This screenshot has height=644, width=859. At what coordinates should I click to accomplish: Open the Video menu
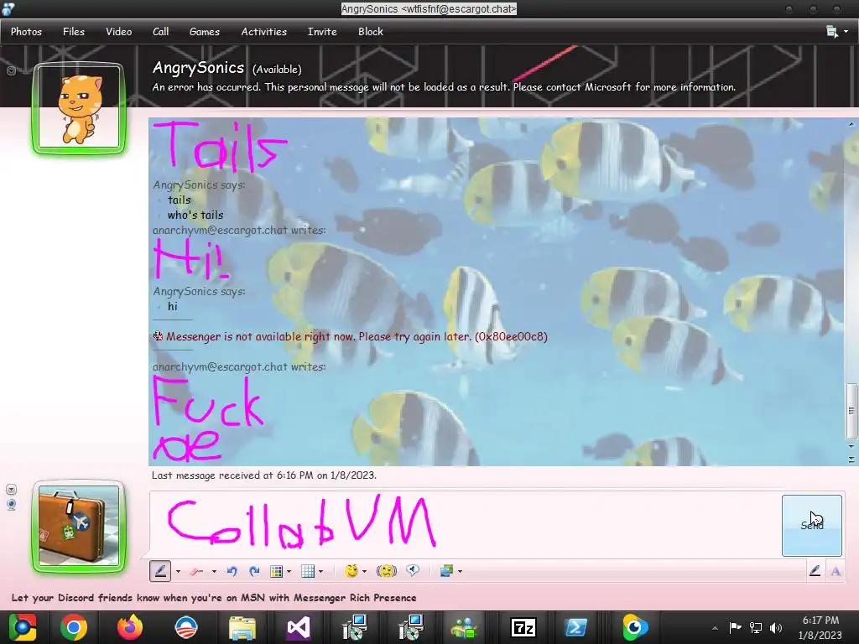tap(119, 32)
